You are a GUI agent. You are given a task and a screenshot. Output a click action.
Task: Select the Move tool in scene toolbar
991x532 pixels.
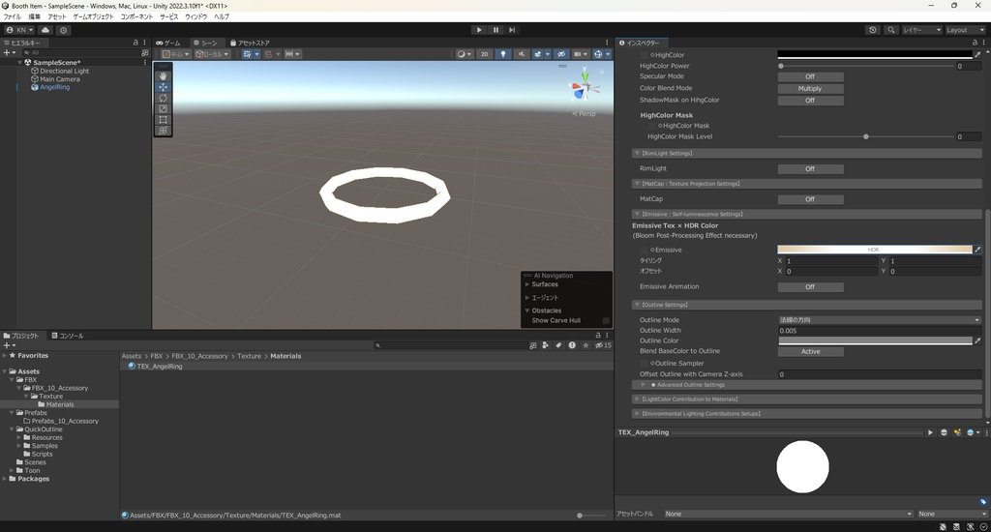tap(163, 86)
